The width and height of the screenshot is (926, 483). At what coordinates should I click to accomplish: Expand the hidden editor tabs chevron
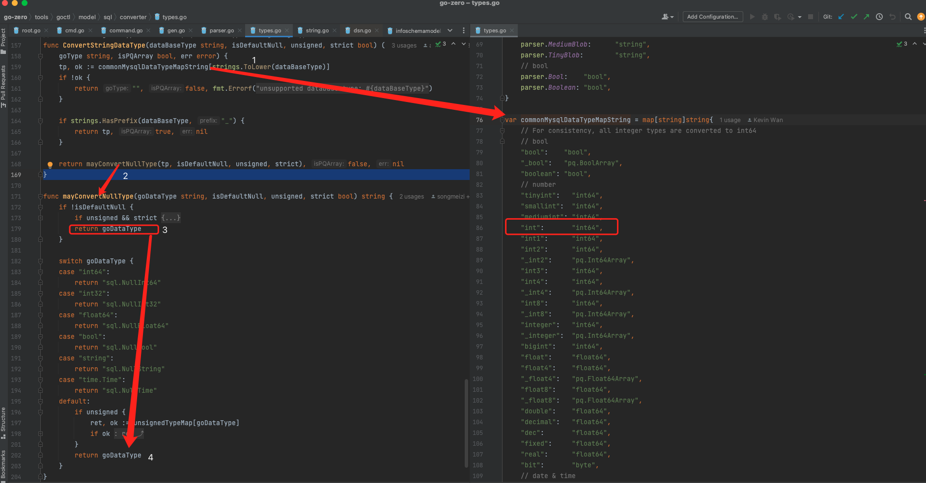coord(450,30)
